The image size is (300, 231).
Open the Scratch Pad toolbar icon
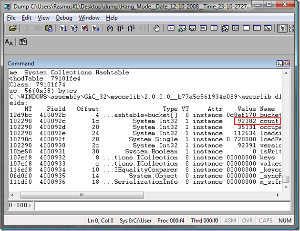tap(246, 28)
